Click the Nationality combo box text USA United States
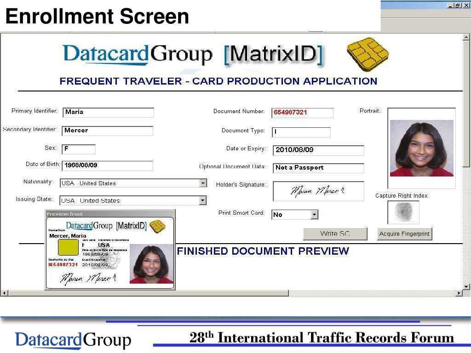The height and width of the screenshot is (353, 471). (88, 183)
